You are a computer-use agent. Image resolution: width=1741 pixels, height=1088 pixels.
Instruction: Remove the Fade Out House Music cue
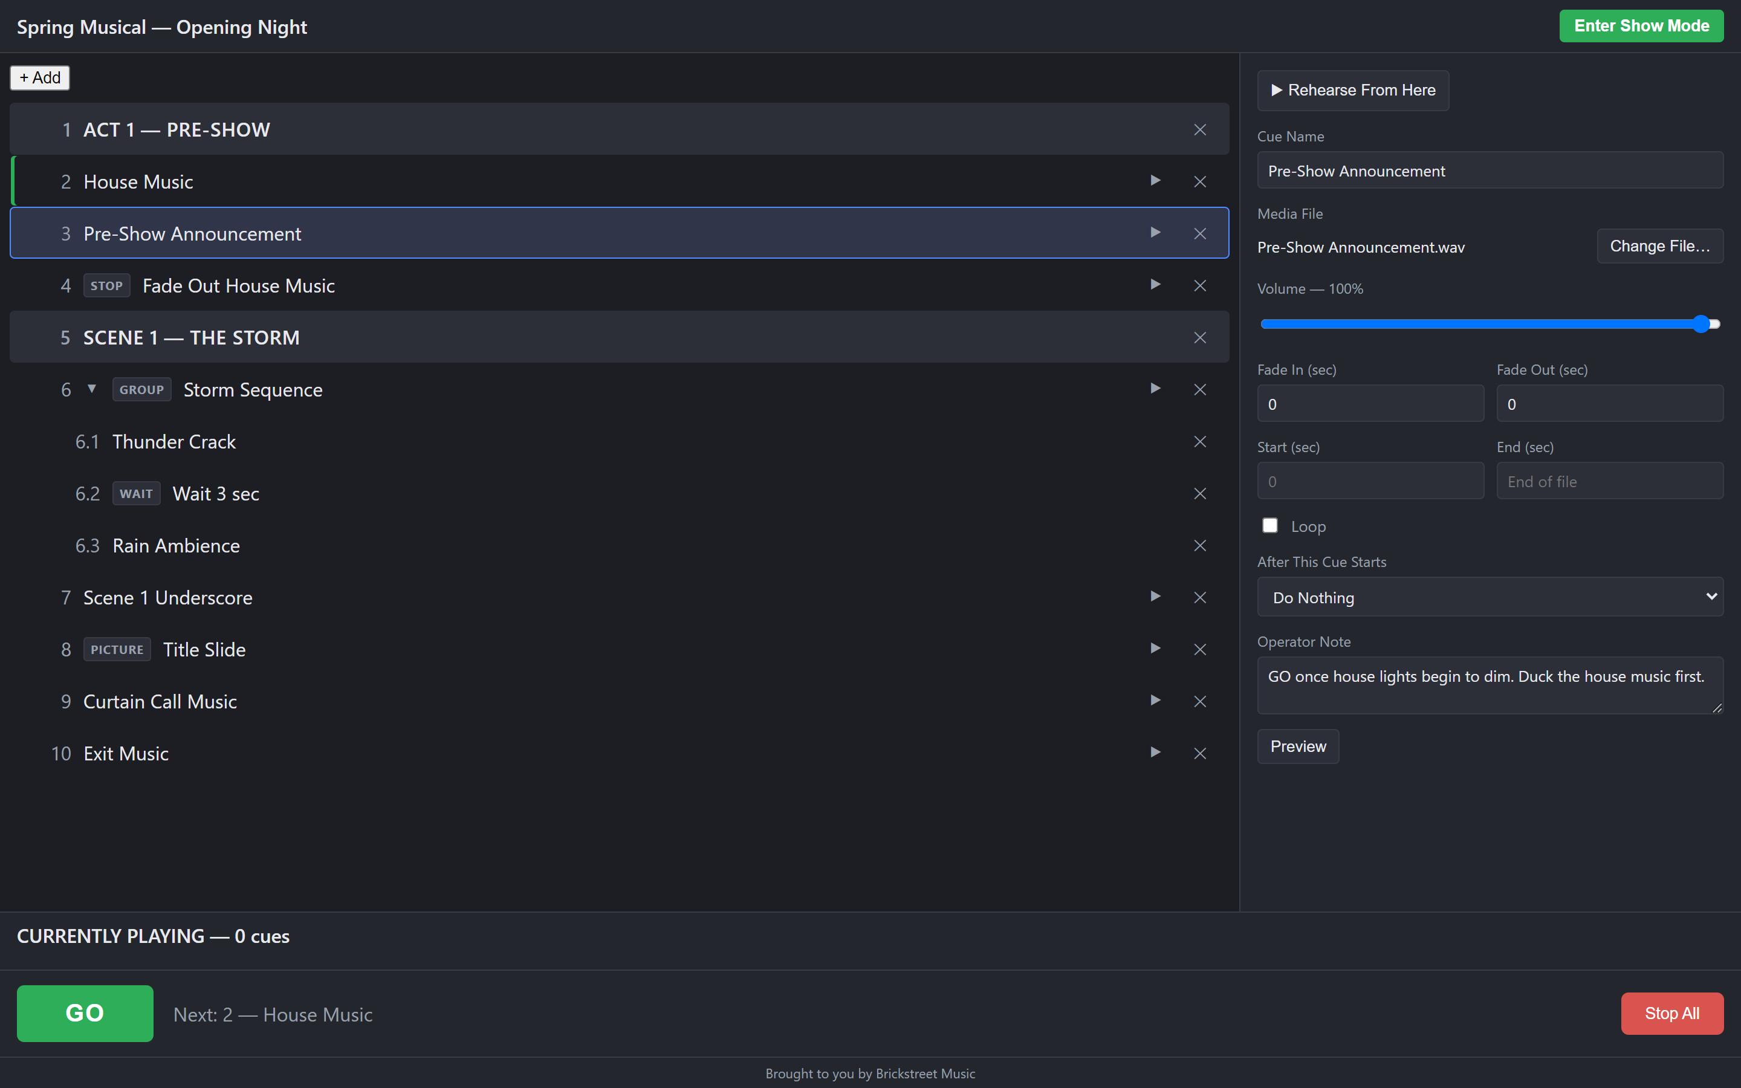pos(1200,286)
